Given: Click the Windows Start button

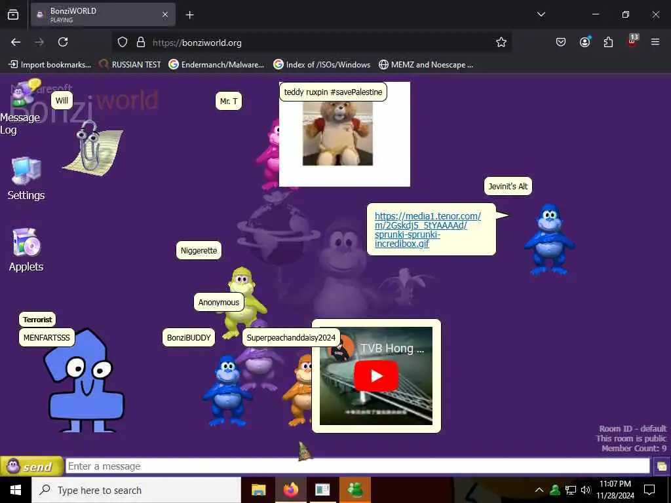Looking at the screenshot, I should tap(16, 490).
